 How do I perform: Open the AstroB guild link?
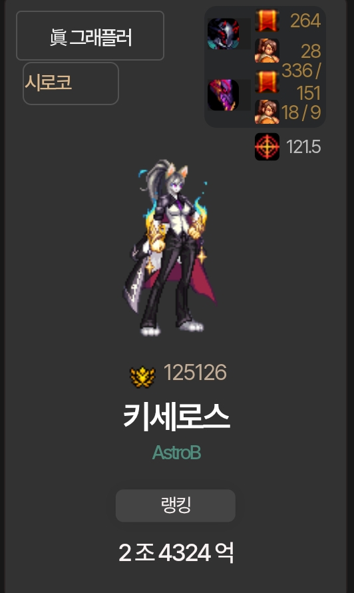(x=176, y=453)
